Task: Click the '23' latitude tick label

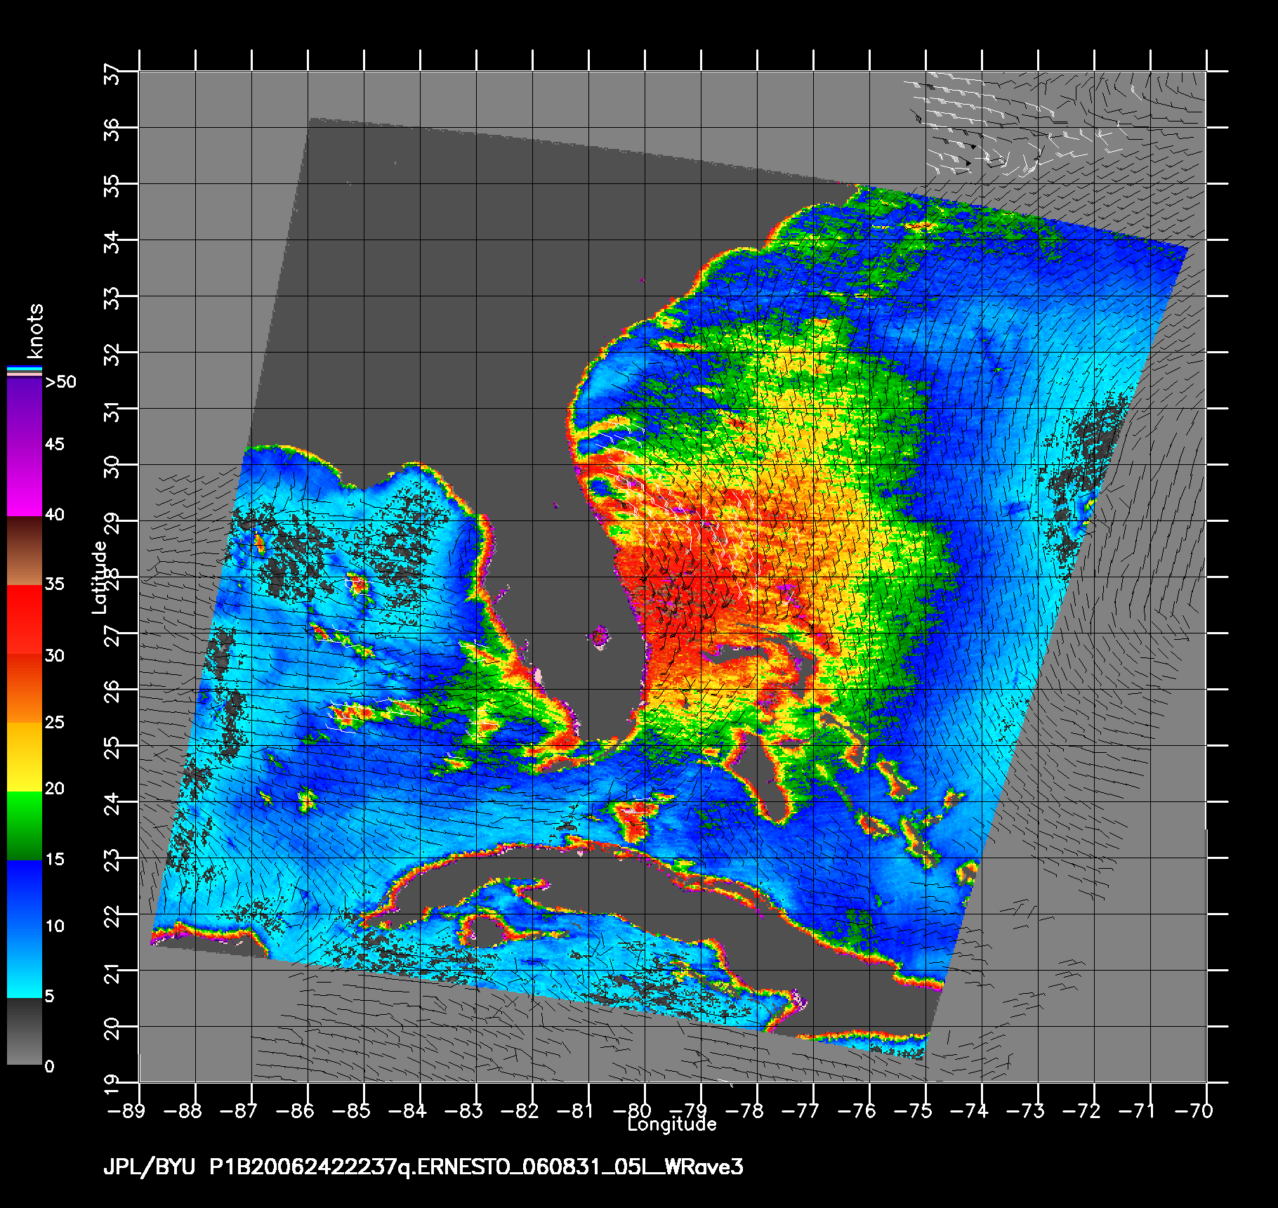Action: (112, 860)
